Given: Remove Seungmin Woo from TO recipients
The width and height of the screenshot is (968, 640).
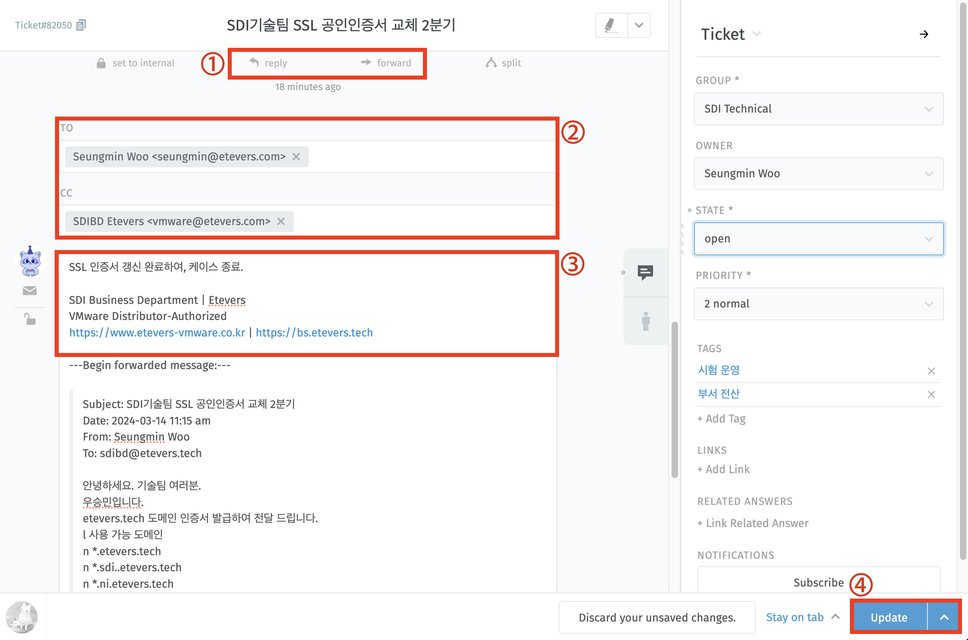Looking at the screenshot, I should click(x=296, y=156).
